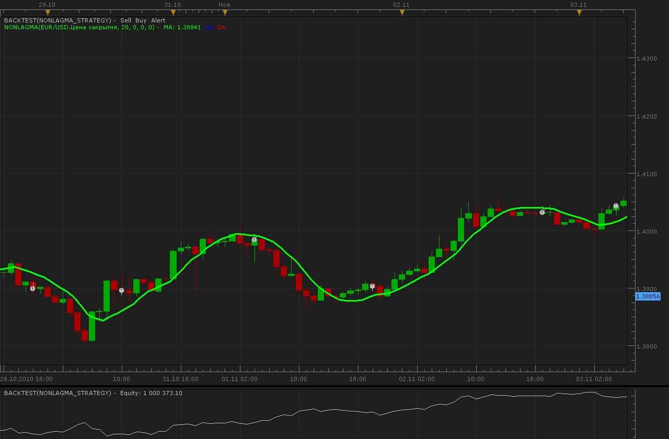Click the 03.11 02:00 time label

[594, 379]
